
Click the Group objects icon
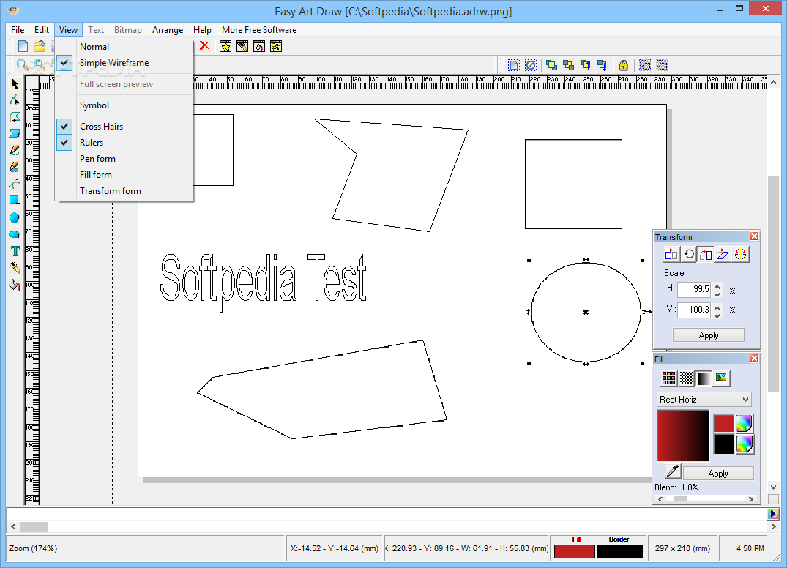645,64
